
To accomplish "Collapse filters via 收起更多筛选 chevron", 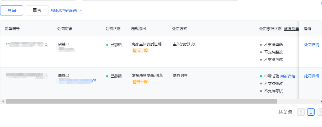I will [x=82, y=11].
